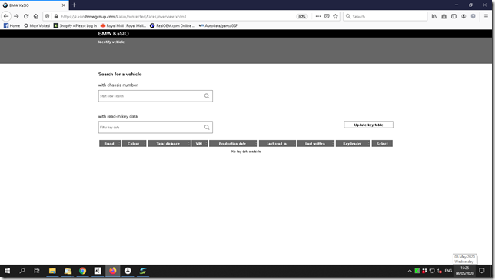
Task: Open the blue shield extension icon
Action: pyautogui.click(x=473, y=16)
